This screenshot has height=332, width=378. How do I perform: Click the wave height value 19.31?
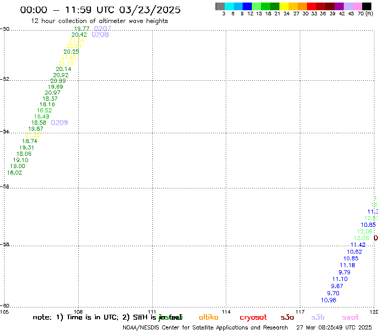click(x=27, y=148)
